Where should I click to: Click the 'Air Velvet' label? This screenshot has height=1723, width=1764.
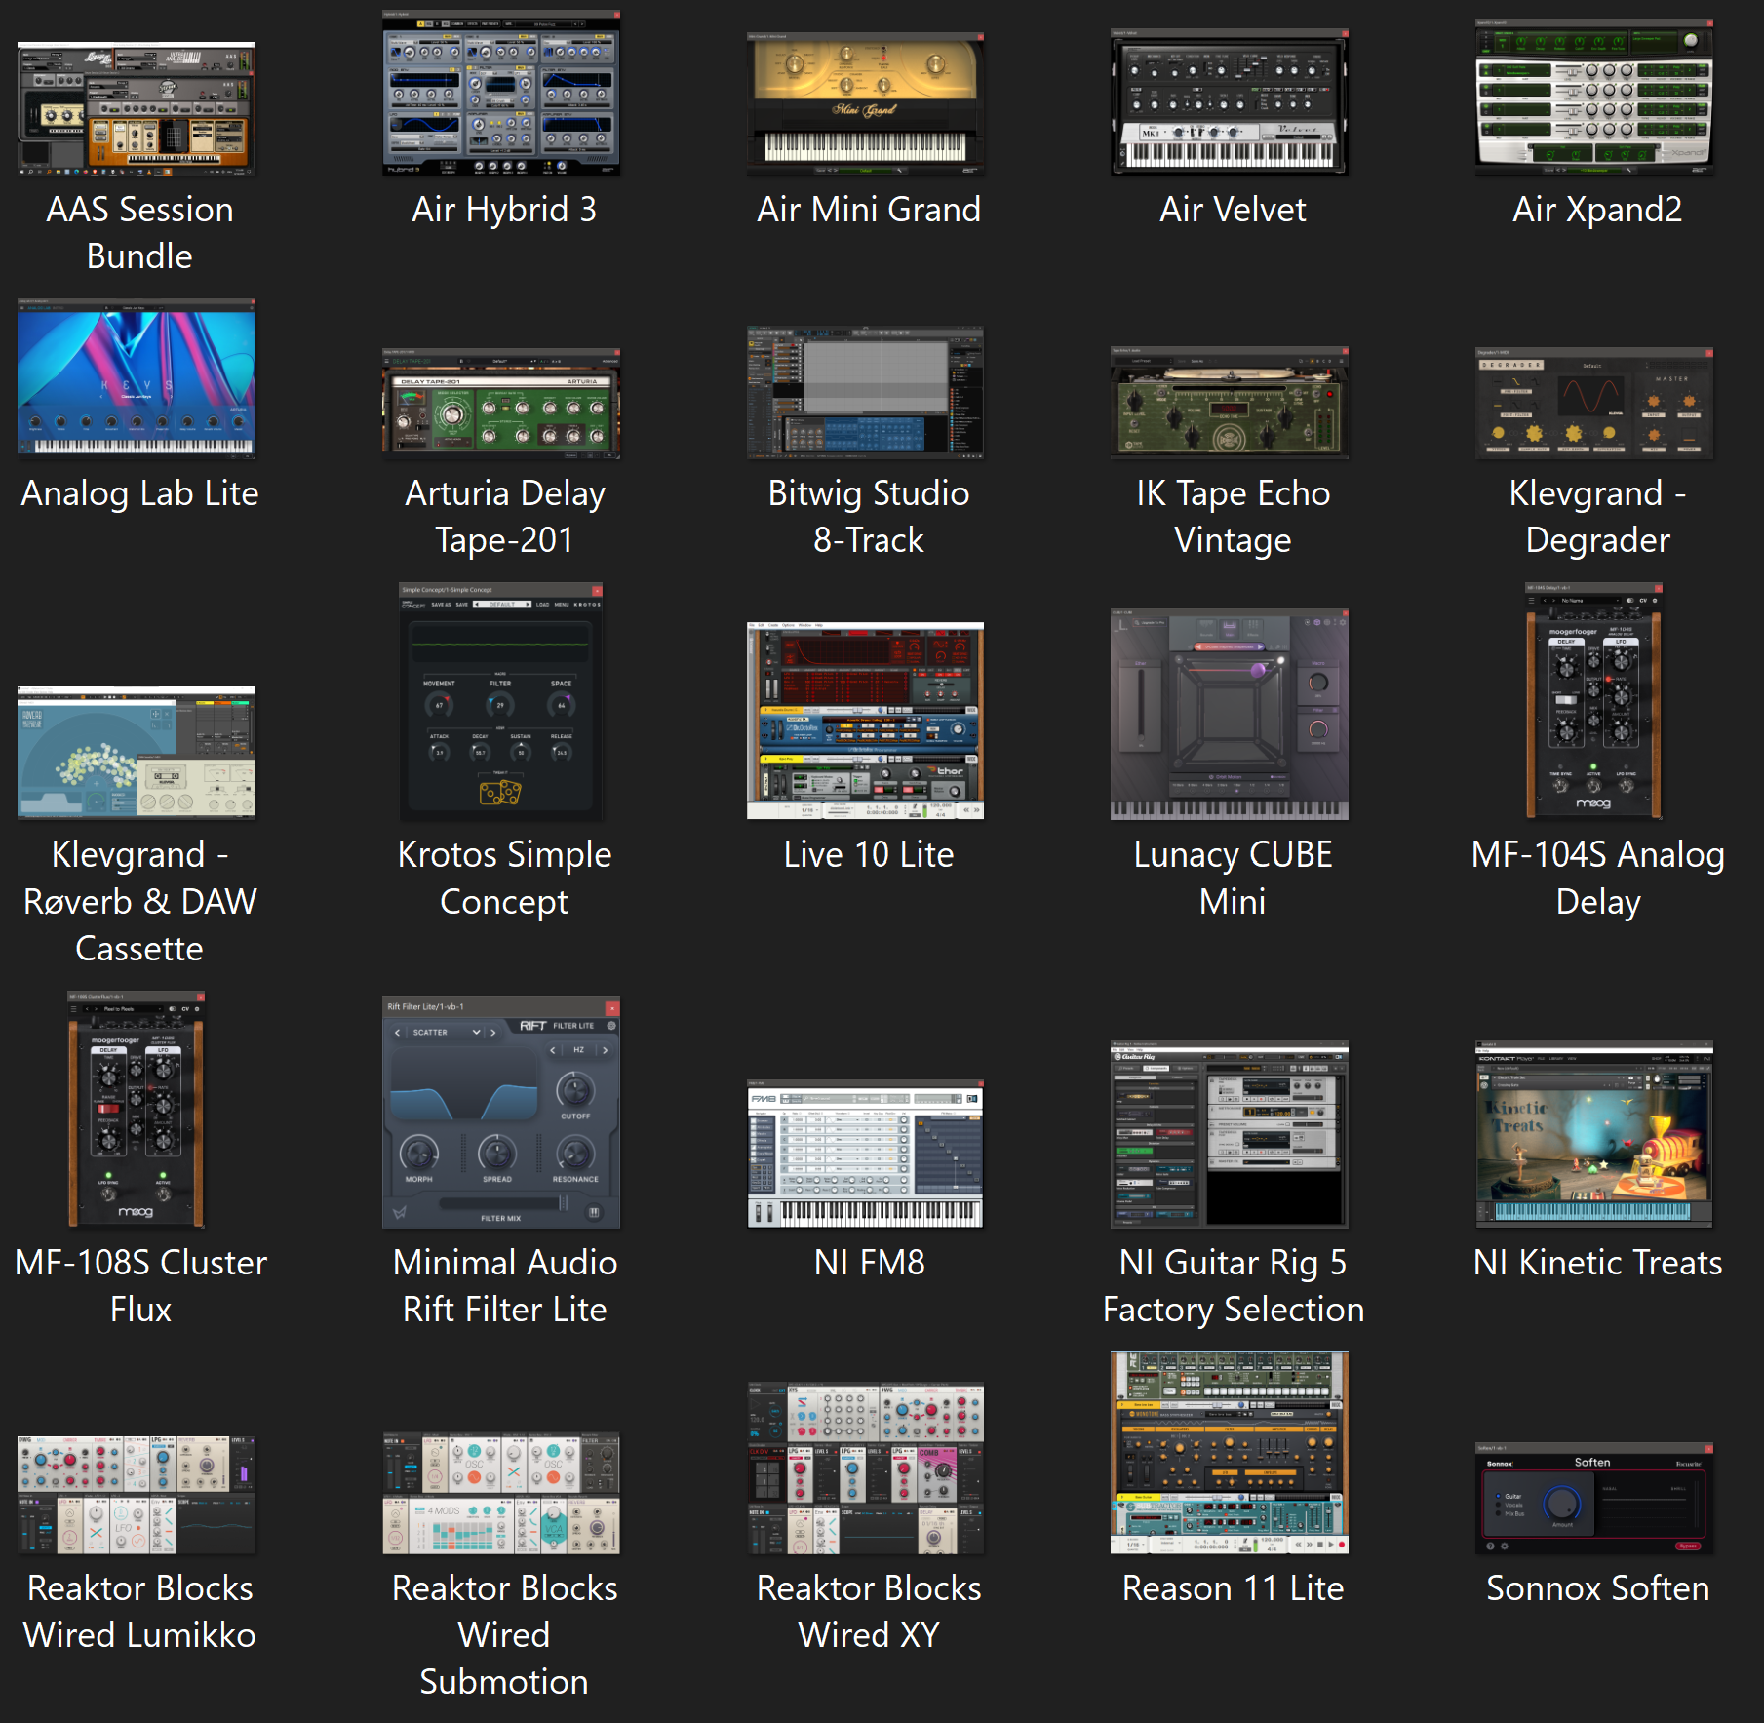click(x=1233, y=210)
